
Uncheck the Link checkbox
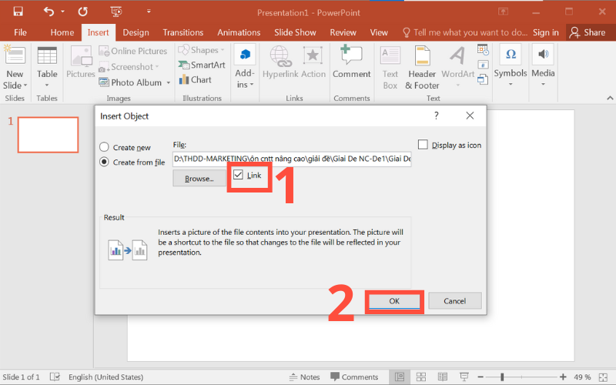coord(239,176)
